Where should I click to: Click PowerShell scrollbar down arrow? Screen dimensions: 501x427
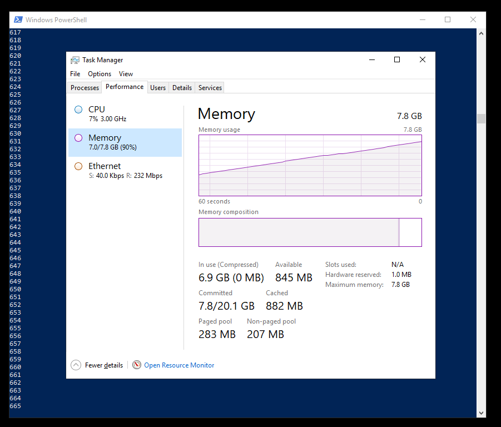[x=481, y=413]
